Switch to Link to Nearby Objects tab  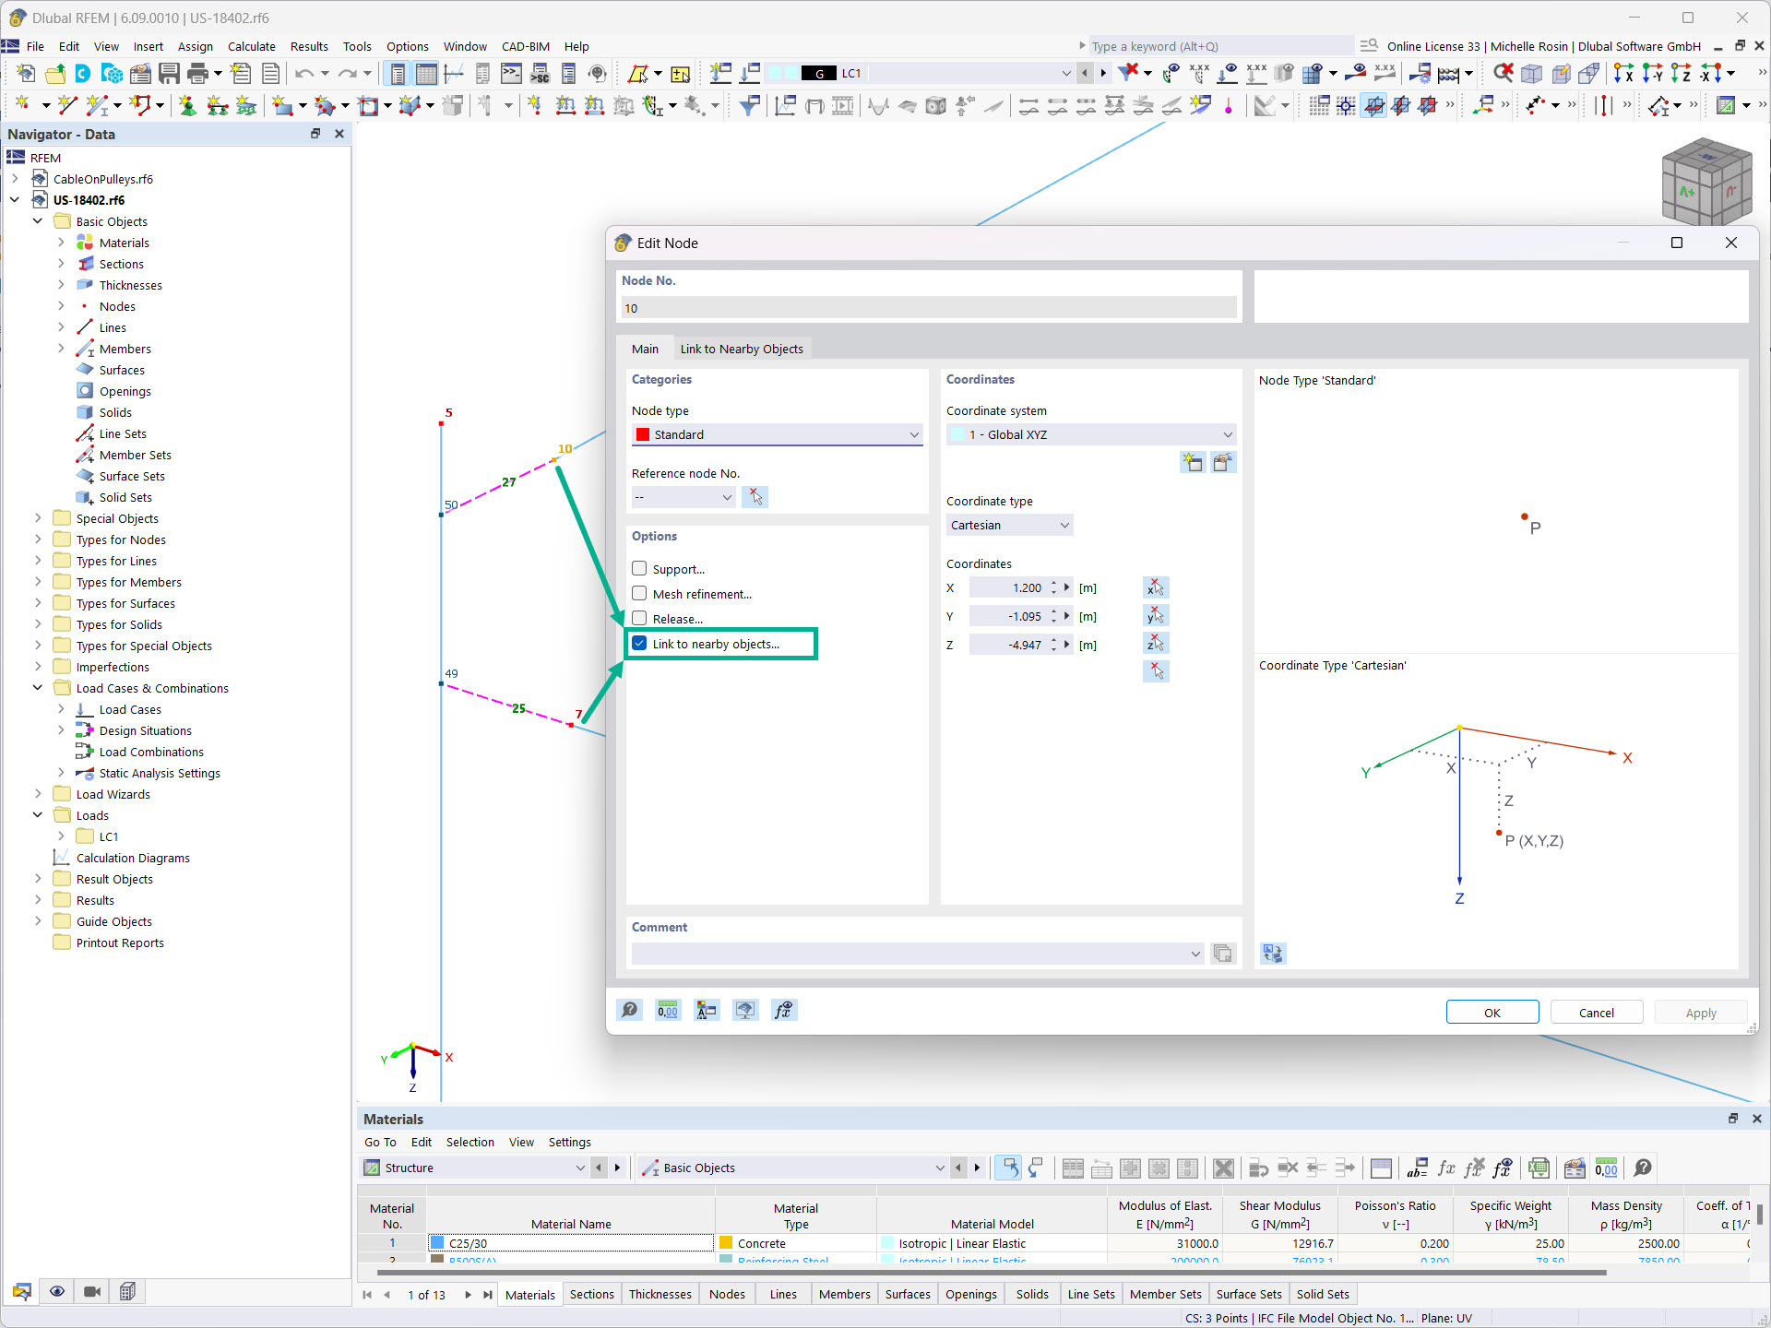[742, 349]
